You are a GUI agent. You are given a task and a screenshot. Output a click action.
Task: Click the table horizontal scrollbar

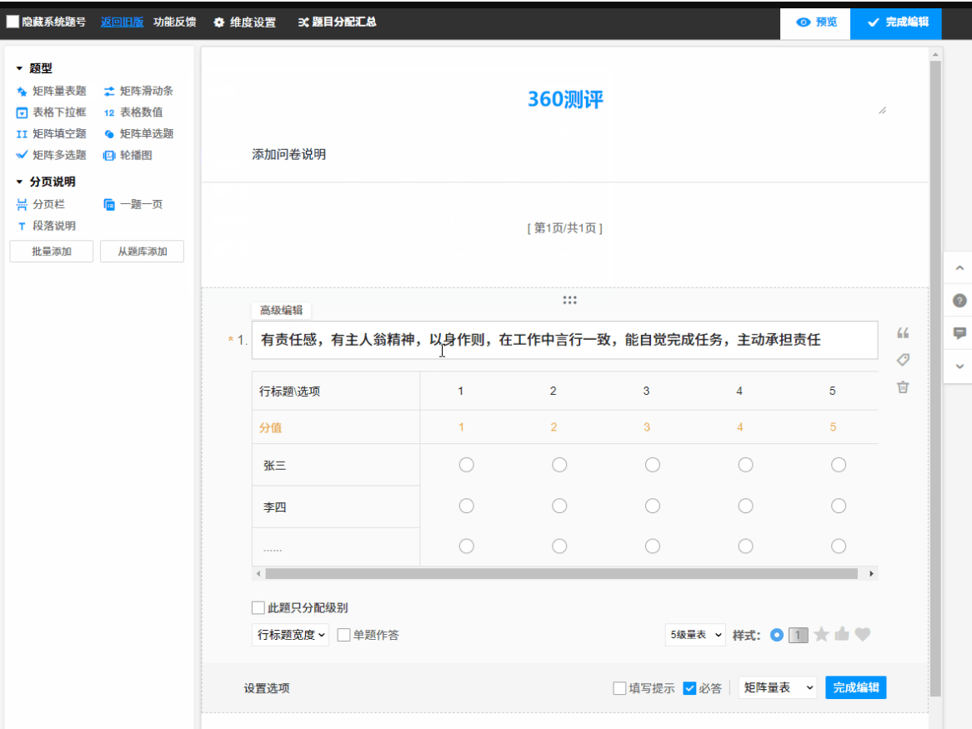562,573
